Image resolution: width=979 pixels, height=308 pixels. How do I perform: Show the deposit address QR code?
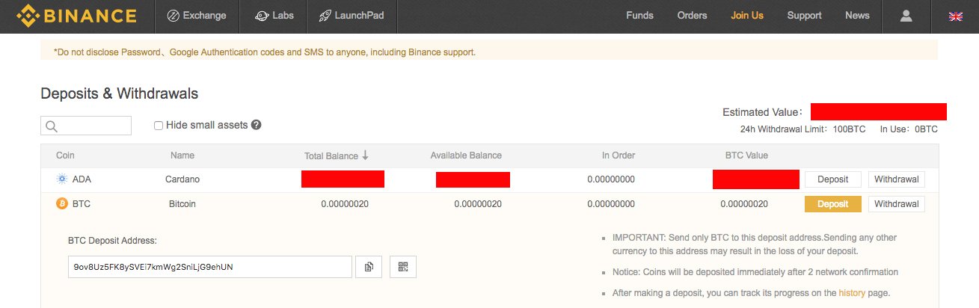403,267
